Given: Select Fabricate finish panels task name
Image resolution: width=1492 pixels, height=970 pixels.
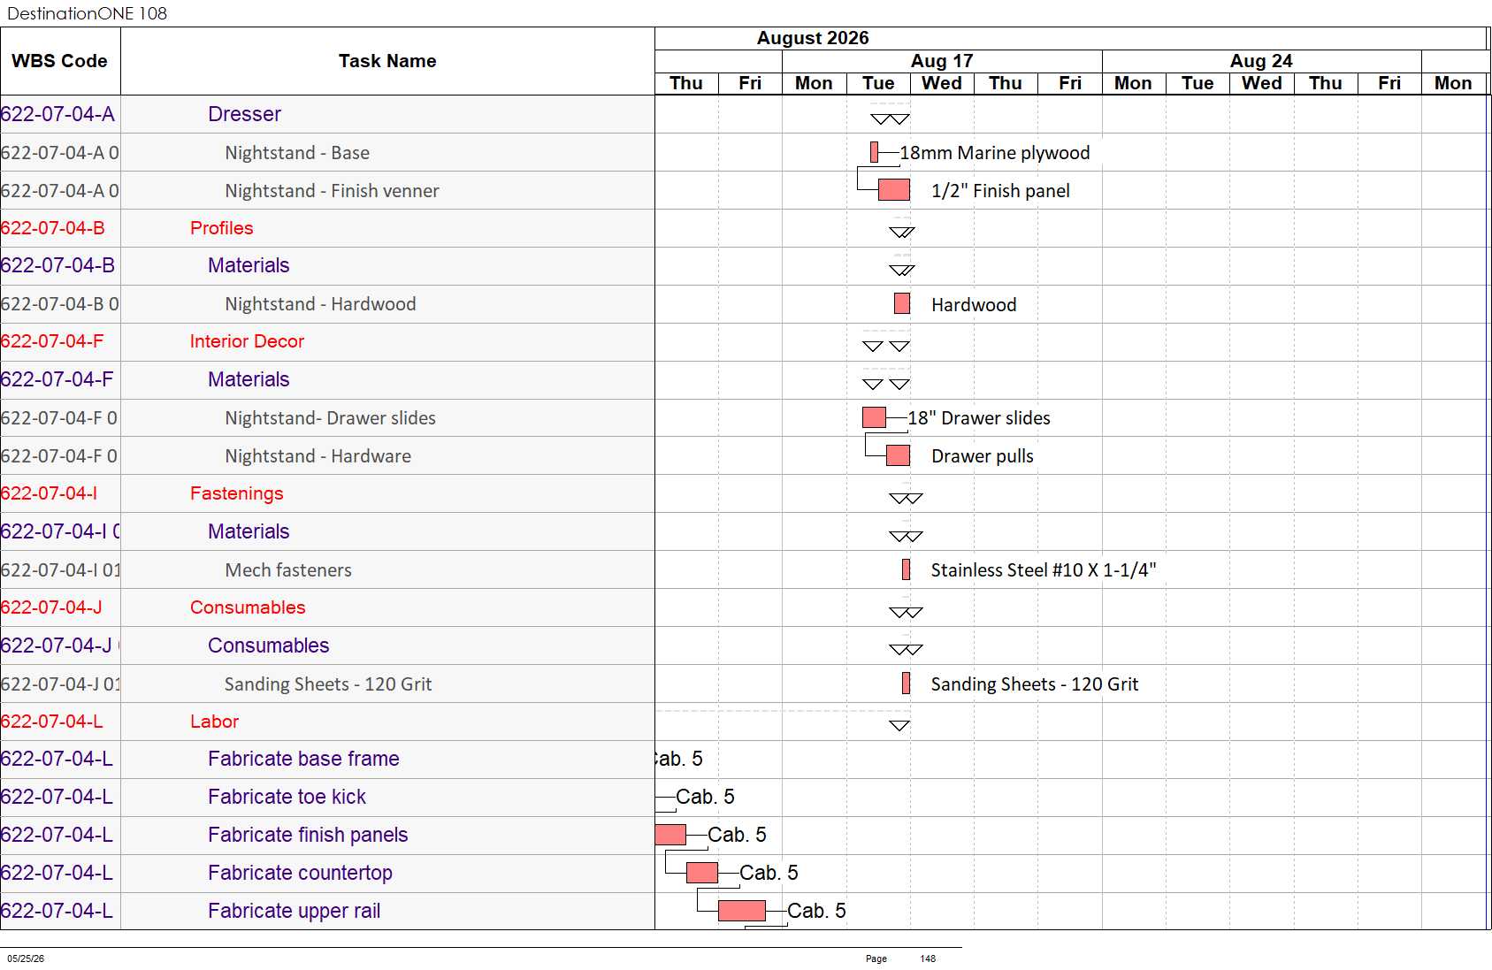Looking at the screenshot, I should pyautogui.click(x=308, y=835).
